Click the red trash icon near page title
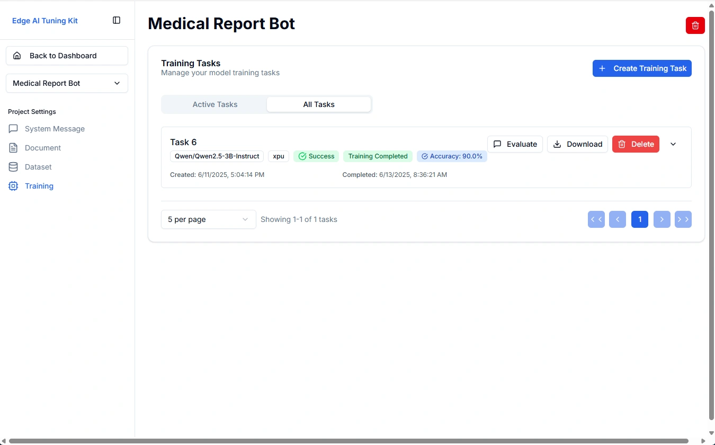 tap(695, 25)
